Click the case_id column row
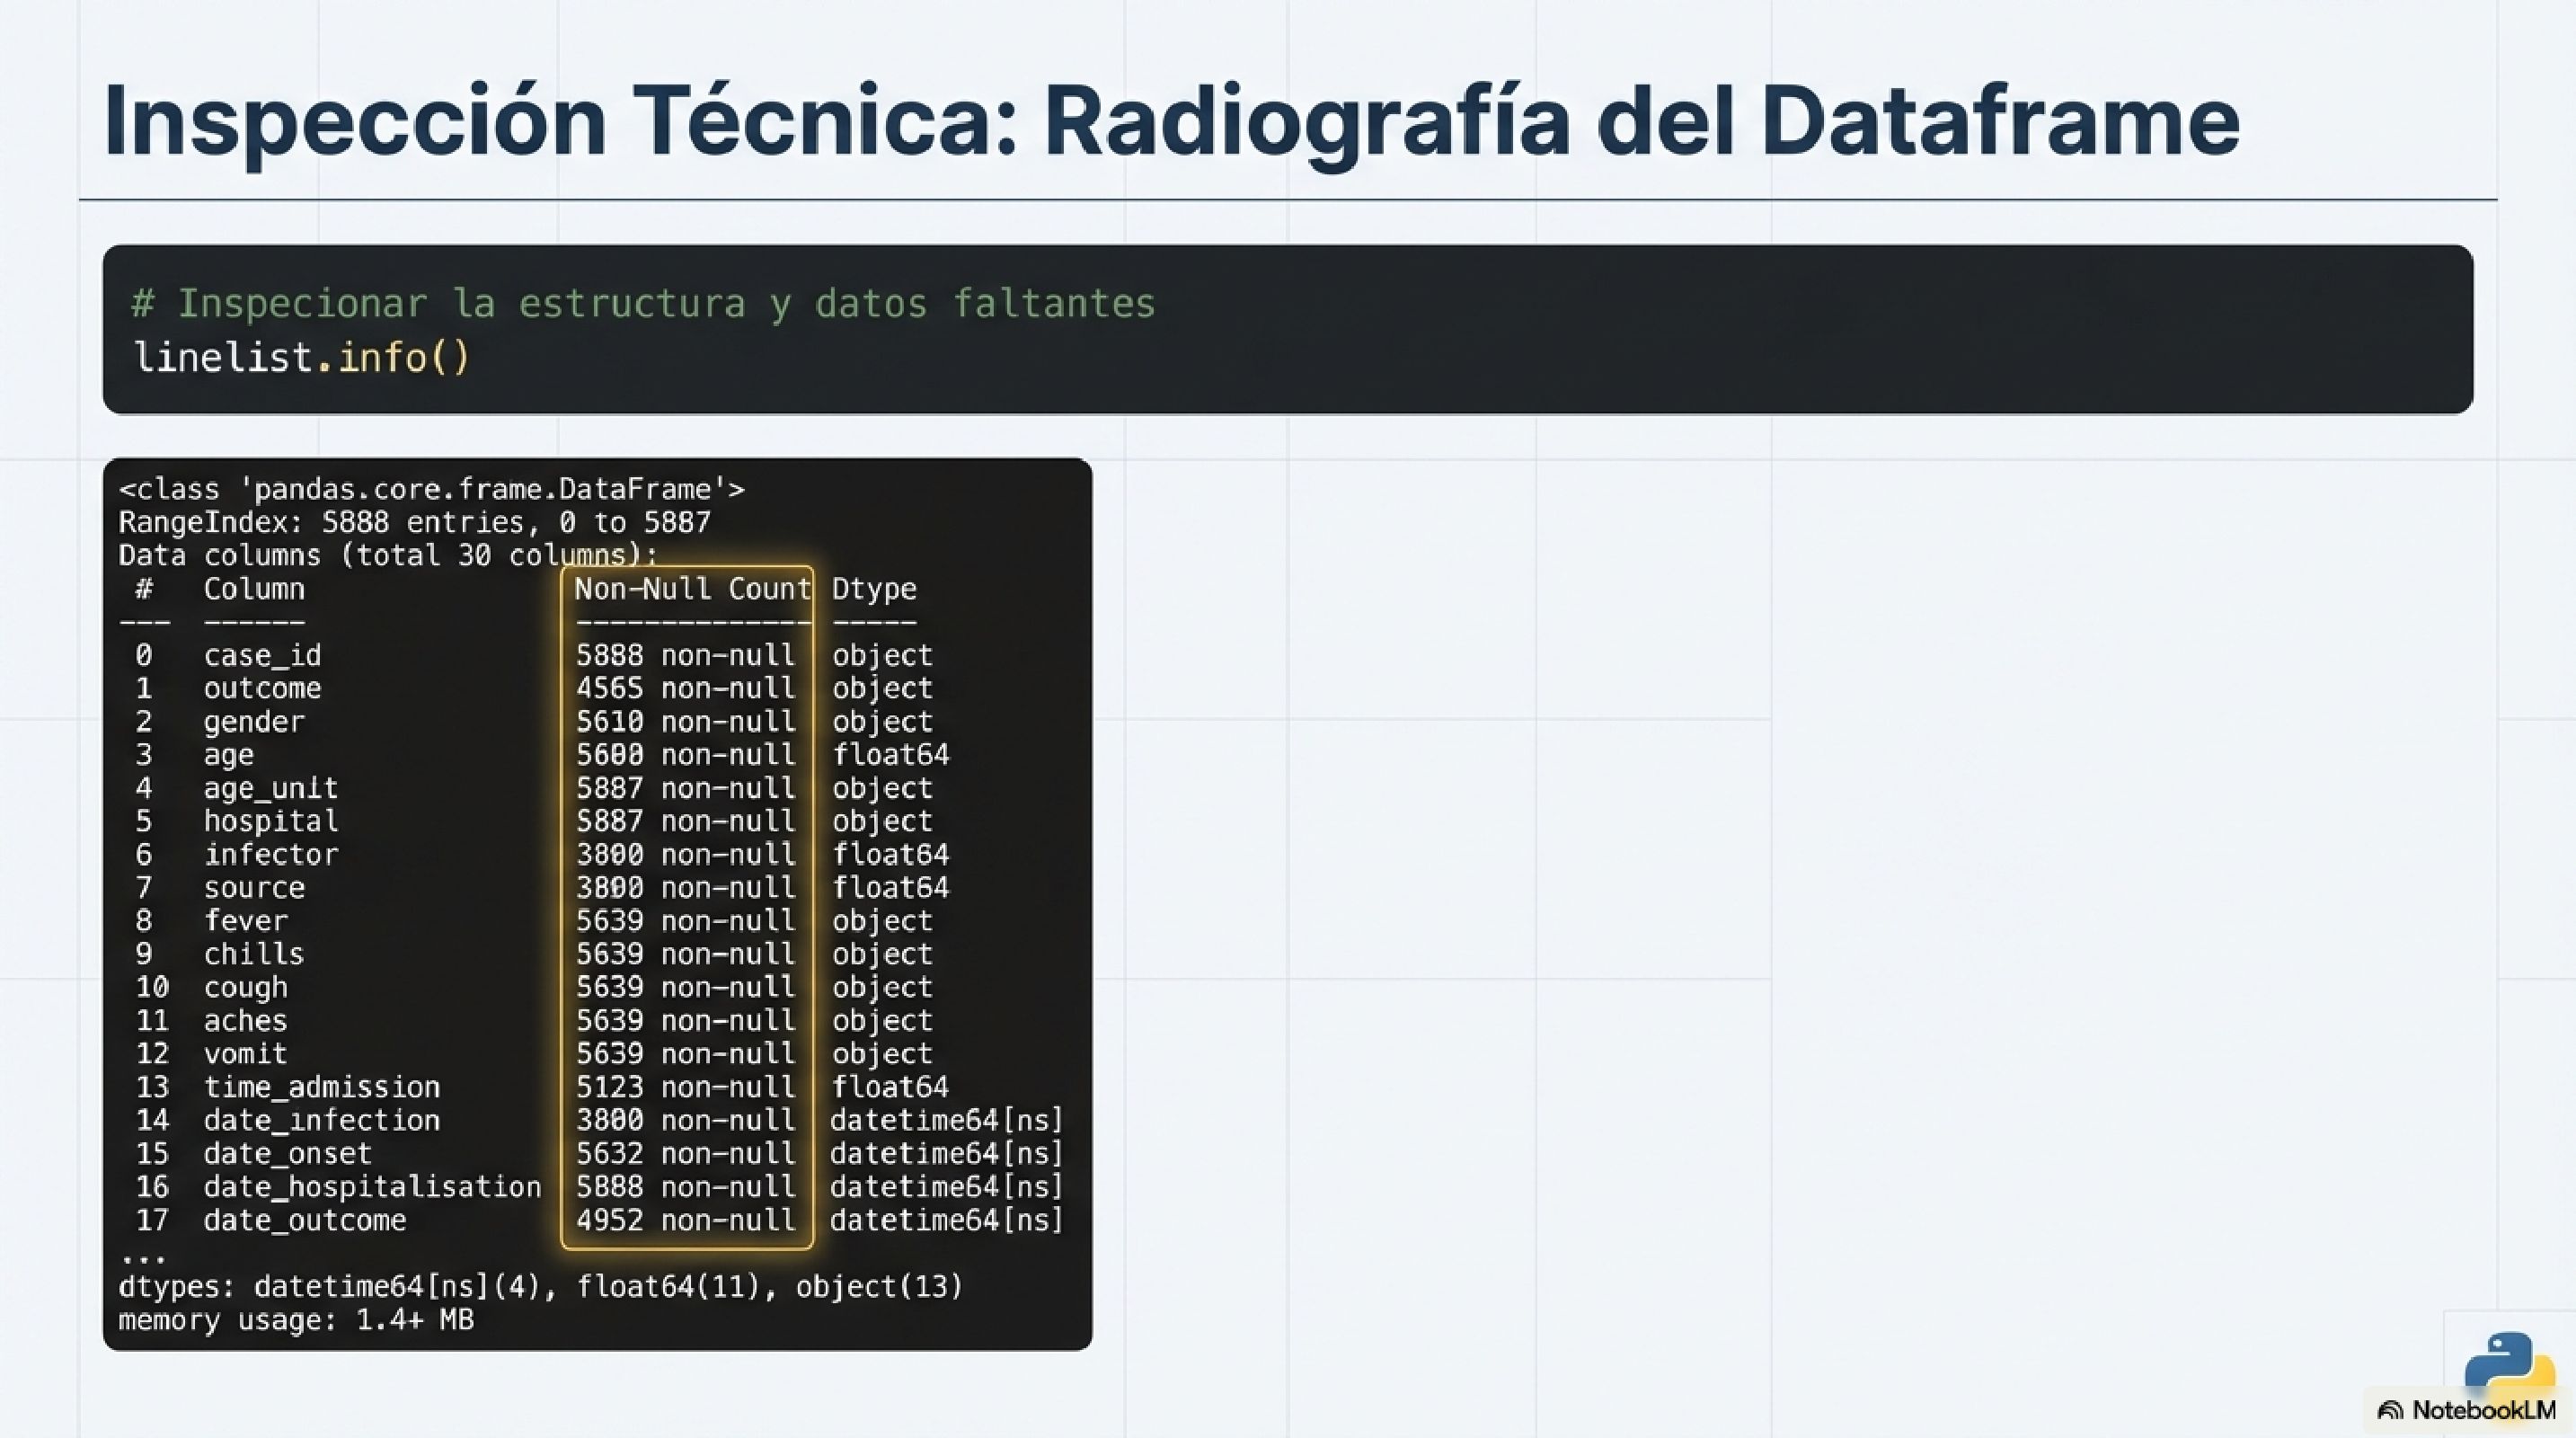Screen dimensions: 2576x1438 (263, 655)
